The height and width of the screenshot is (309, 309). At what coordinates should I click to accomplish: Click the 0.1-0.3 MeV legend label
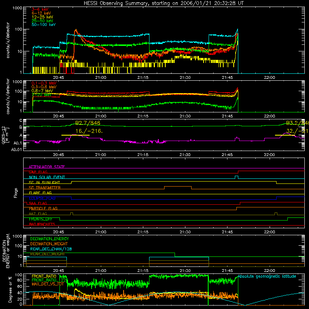pyautogui.click(x=44, y=83)
